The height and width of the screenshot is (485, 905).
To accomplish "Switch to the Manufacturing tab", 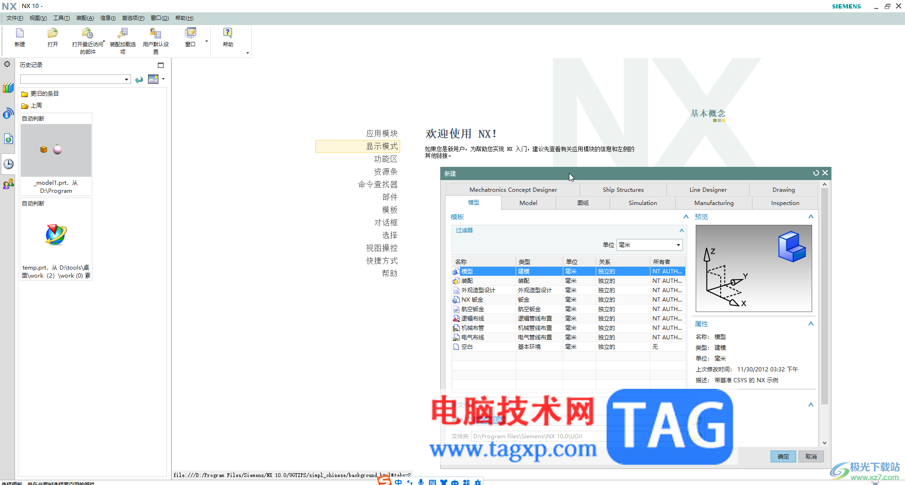I will click(x=714, y=203).
